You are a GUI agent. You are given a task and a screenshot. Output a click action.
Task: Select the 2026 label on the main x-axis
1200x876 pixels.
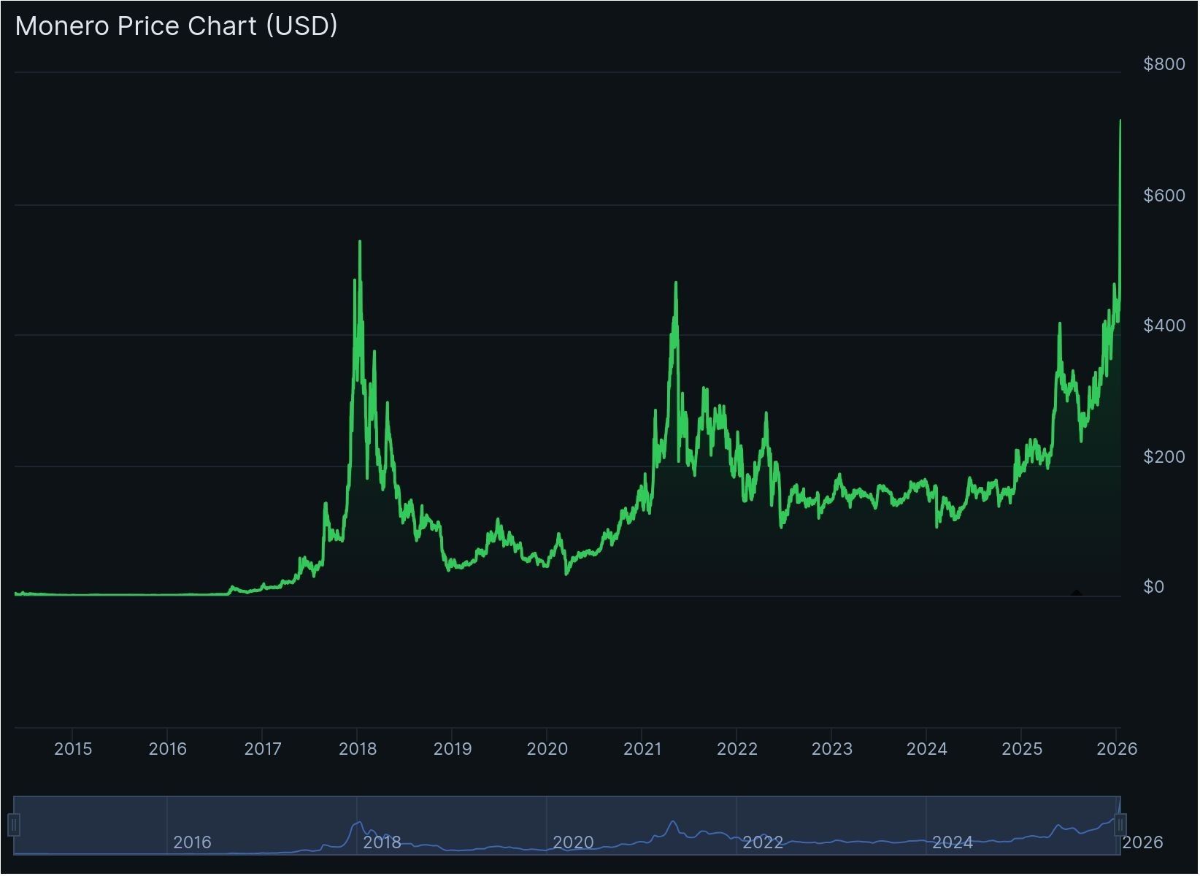point(1118,749)
